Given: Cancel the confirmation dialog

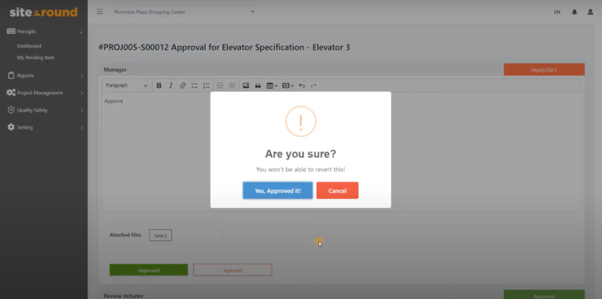Looking at the screenshot, I should coord(337,191).
